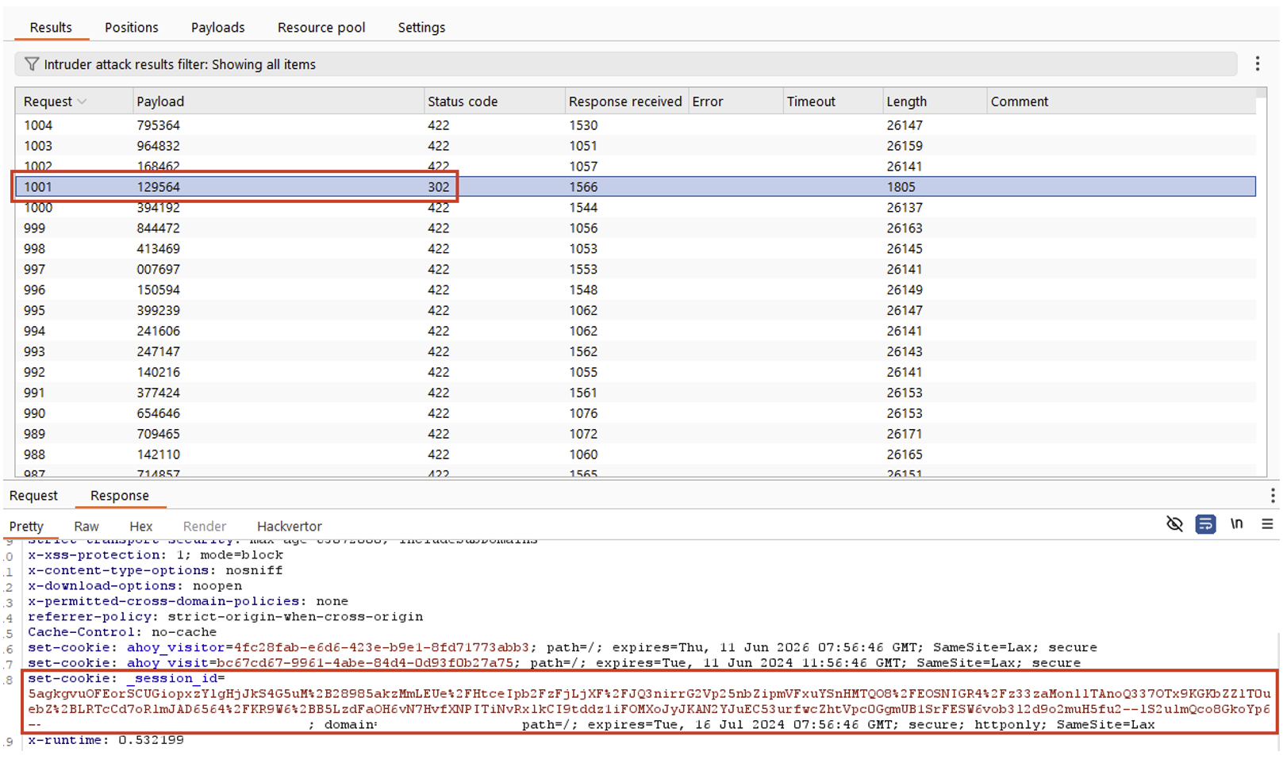Open the response hamburger menu icon
The image size is (1283, 763).
click(x=1267, y=524)
